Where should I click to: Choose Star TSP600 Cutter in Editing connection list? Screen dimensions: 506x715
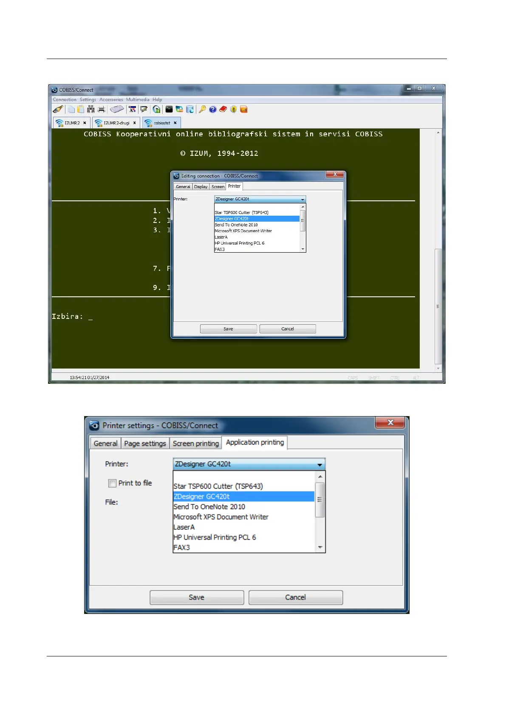point(257,213)
